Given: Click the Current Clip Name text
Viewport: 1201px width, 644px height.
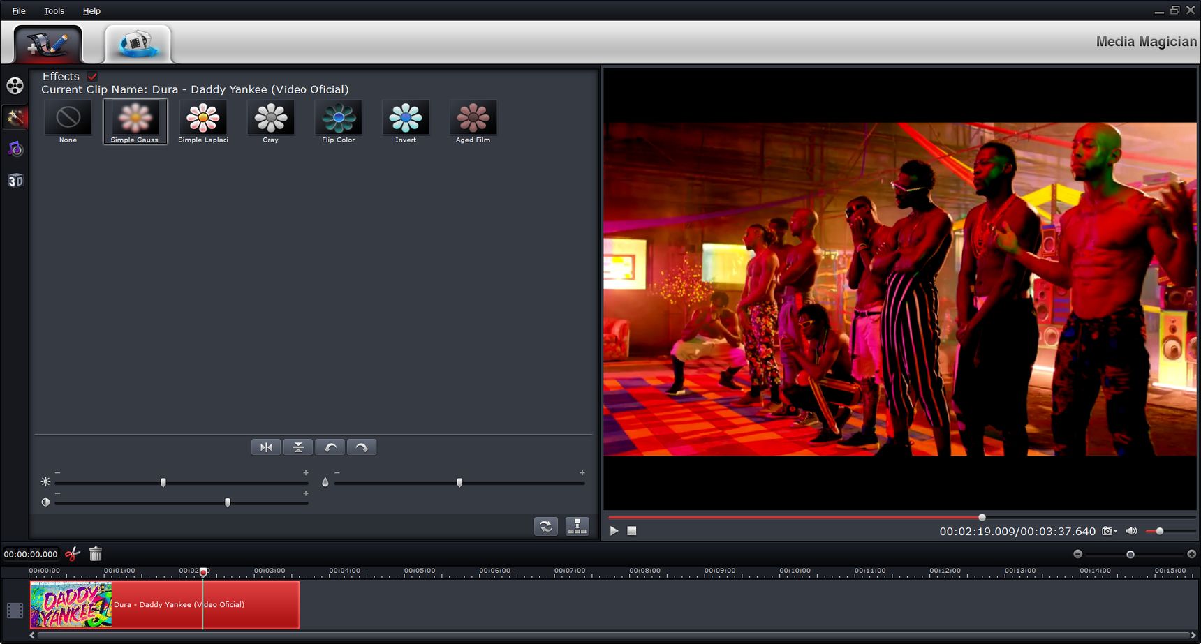Looking at the screenshot, I should 195,89.
